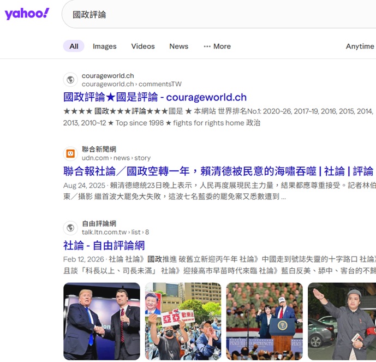
Task: Switch to the Videos tab
Action: pyautogui.click(x=143, y=46)
